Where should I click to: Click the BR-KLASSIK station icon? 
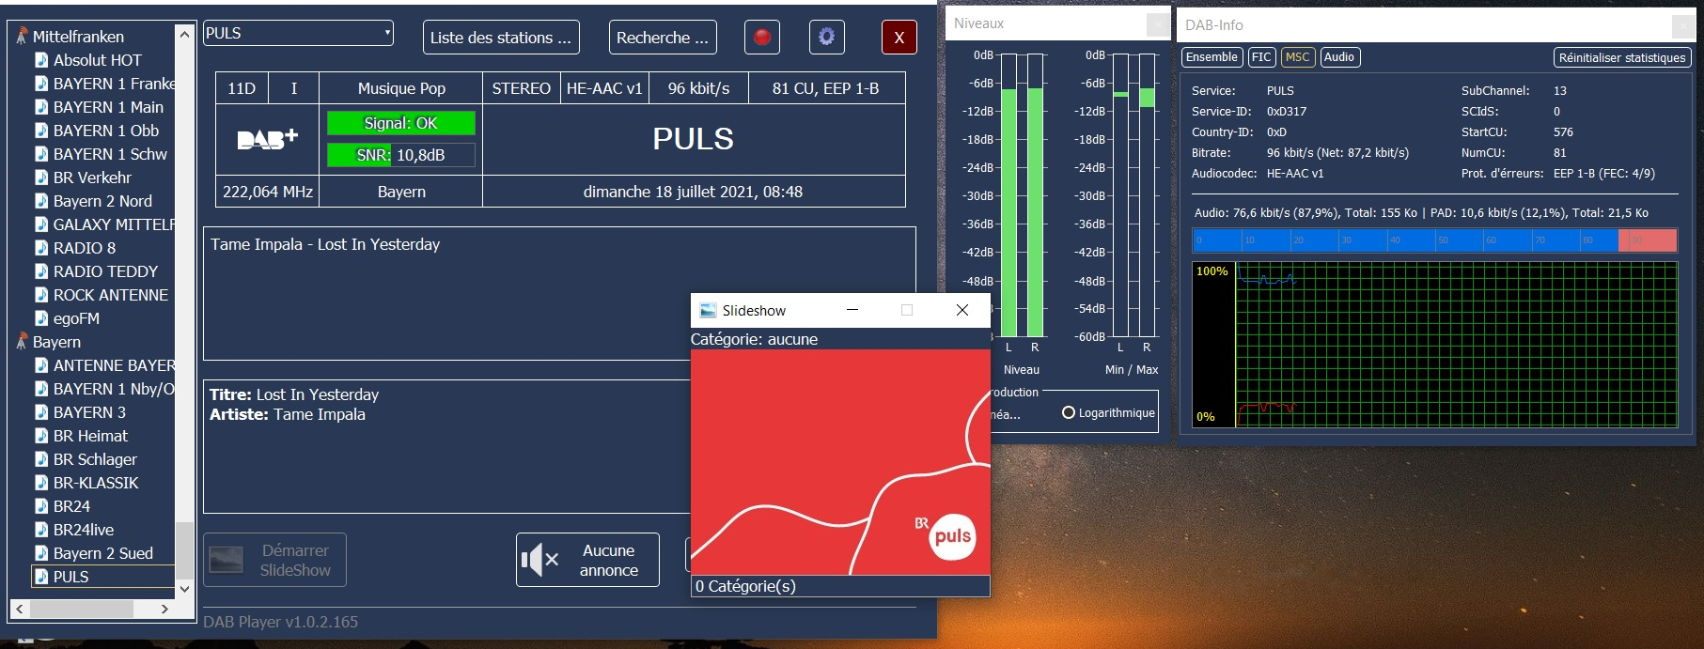point(41,483)
